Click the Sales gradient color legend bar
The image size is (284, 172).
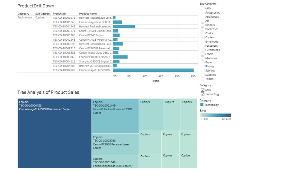point(216,115)
